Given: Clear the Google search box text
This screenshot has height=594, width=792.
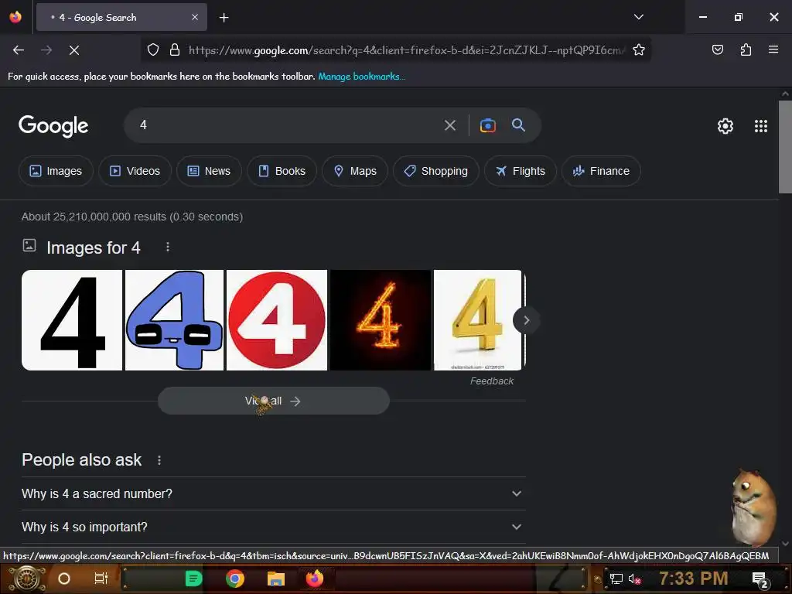Looking at the screenshot, I should [450, 125].
